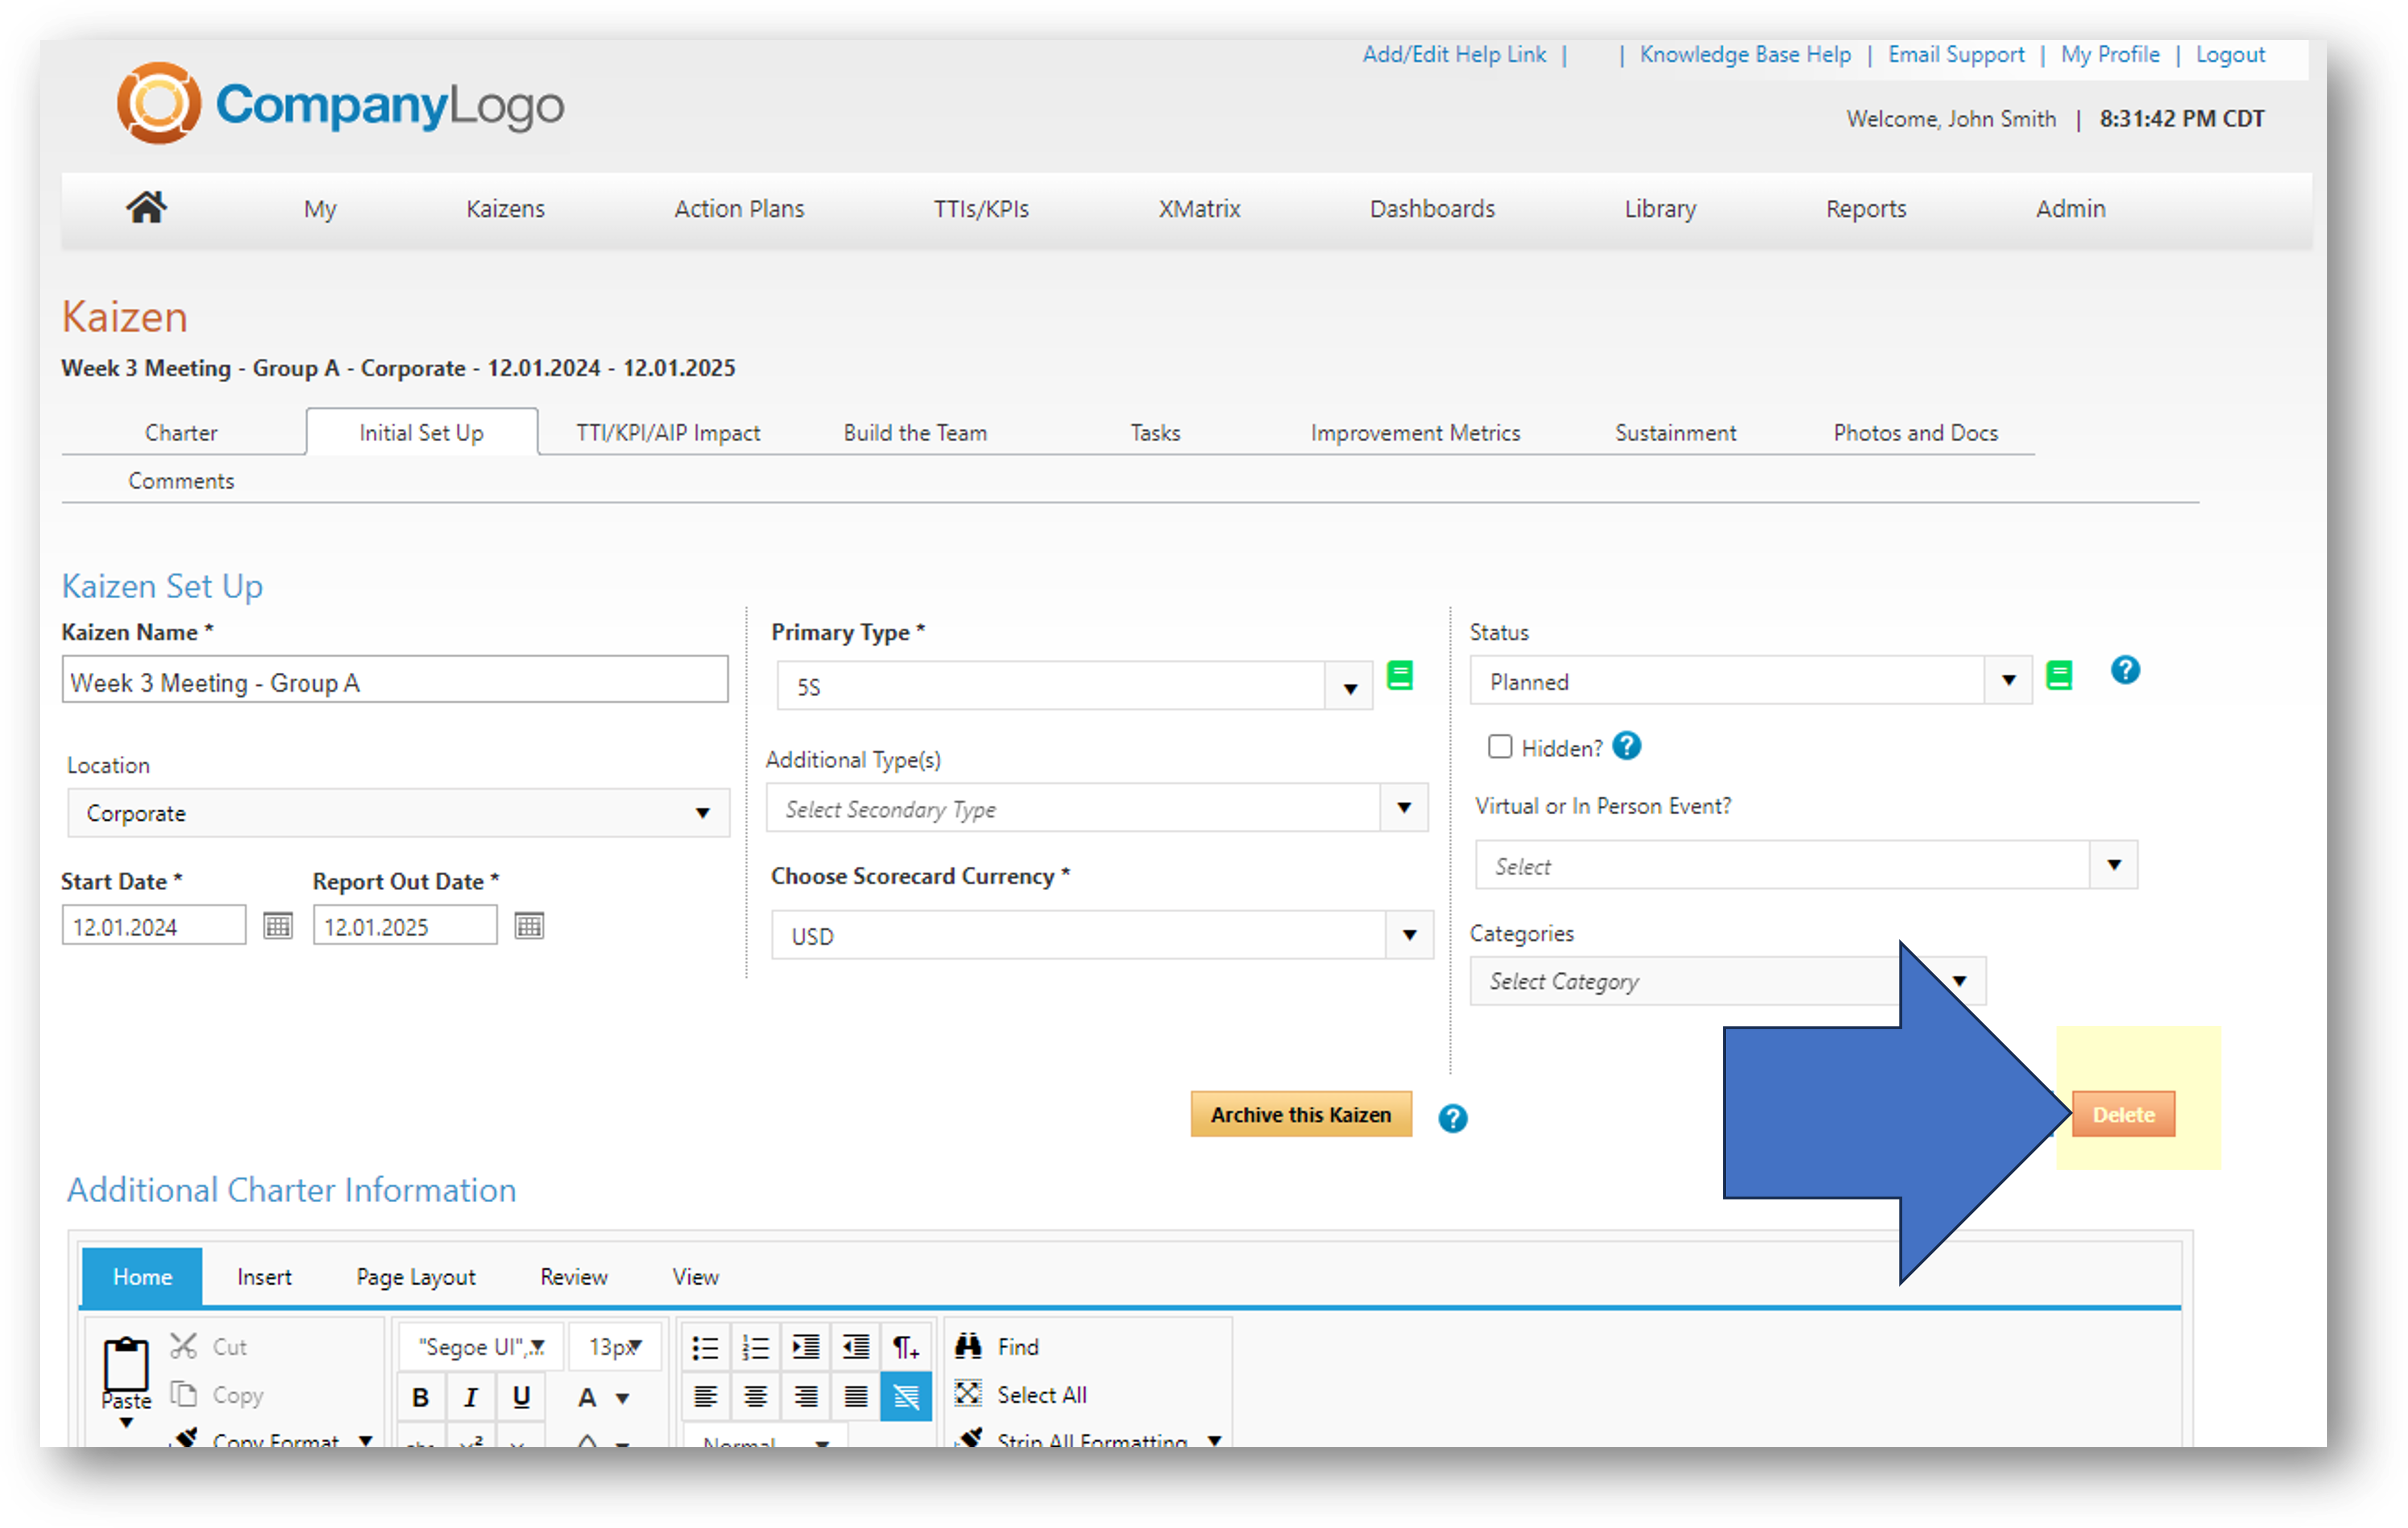
Task: Justify text in editor
Action: [x=856, y=1396]
